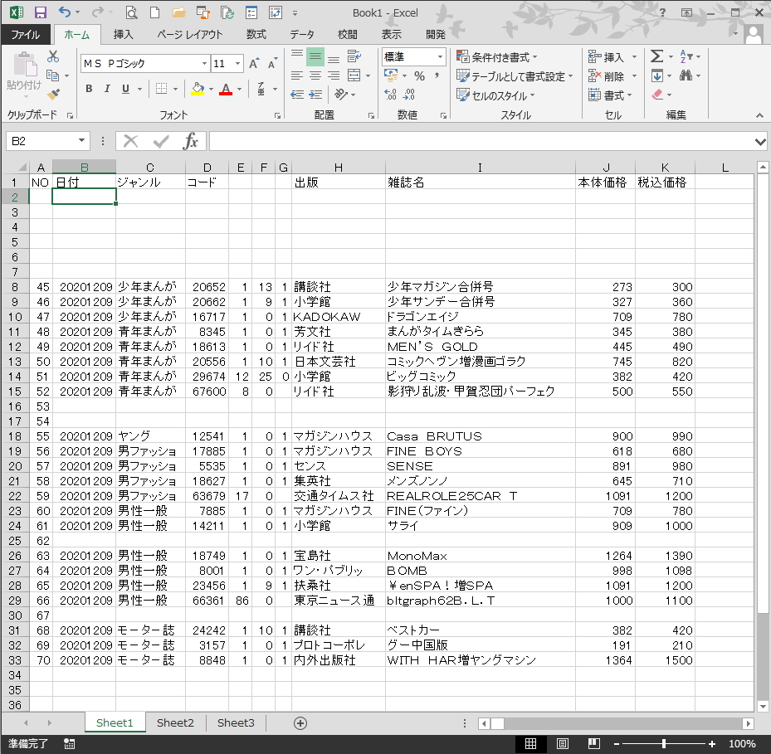The image size is (771, 754).
Task: Open print preview from quick access toolbar
Action: coord(131,12)
